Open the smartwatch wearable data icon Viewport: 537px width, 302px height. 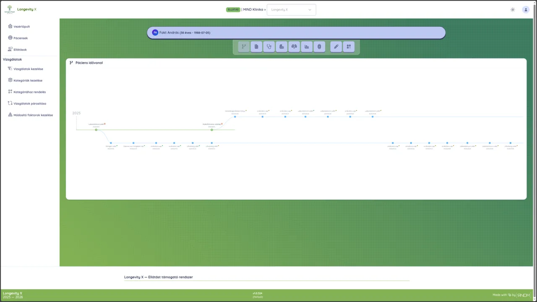319,47
